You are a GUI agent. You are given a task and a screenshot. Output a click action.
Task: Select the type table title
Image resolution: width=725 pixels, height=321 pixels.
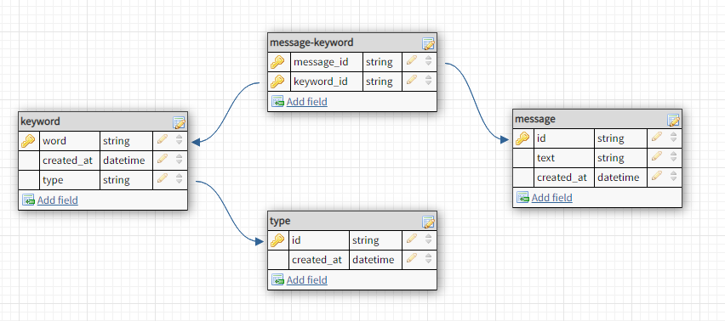280,221
